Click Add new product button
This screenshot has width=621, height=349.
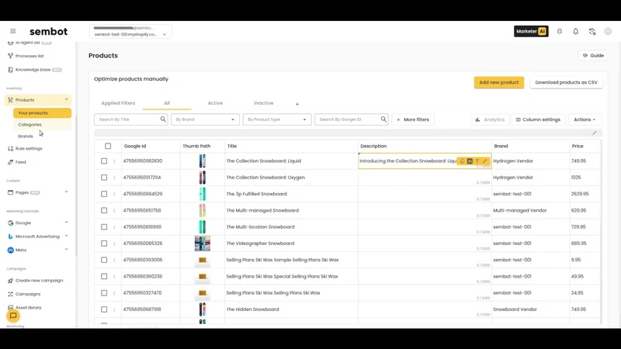point(498,82)
